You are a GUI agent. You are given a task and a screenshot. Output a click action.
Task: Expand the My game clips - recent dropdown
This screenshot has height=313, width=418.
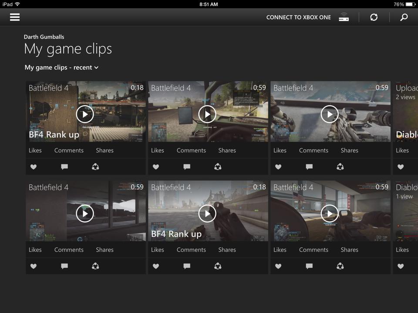pos(61,67)
